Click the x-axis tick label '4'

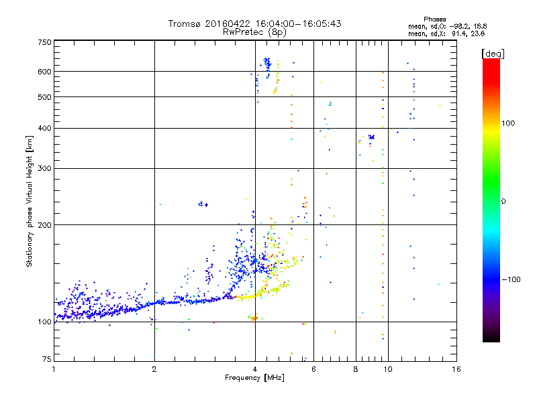point(255,369)
